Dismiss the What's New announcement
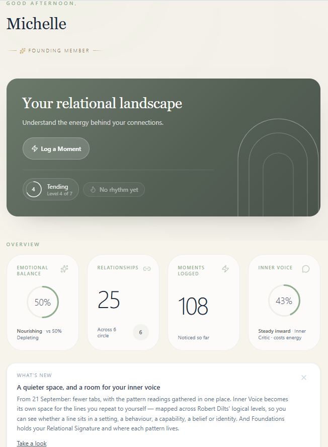 pos(304,378)
